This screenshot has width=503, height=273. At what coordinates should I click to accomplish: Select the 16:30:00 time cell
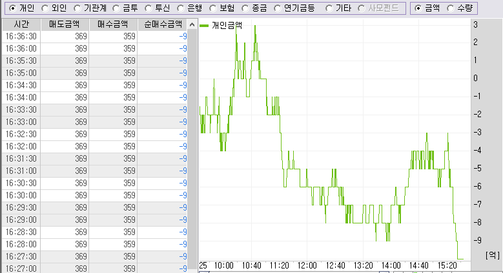coord(21,195)
